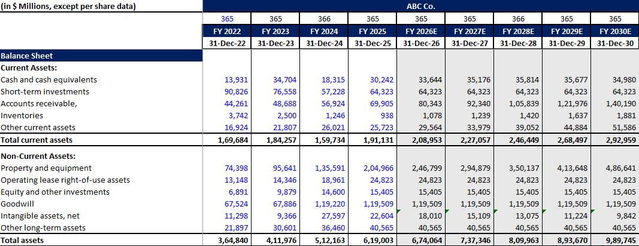Viewport: 639px width, 246px height.
Task: Click the FY 2022 column header
Action: coord(227,31)
